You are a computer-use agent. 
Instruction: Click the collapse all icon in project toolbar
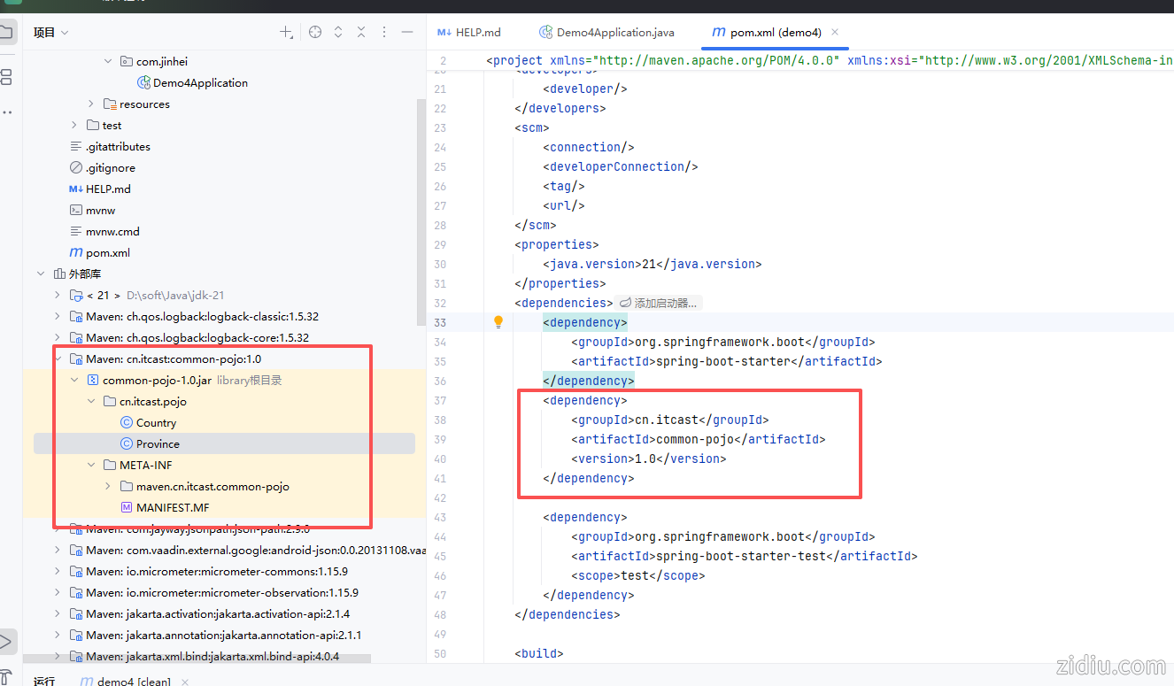click(x=361, y=33)
